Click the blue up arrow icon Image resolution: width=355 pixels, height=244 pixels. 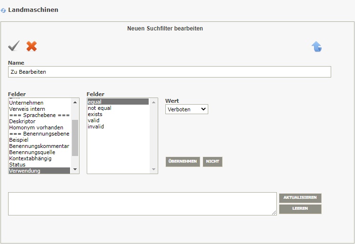pos(316,47)
